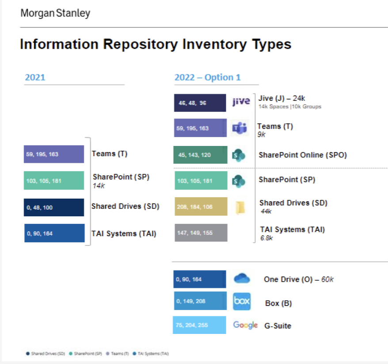Click the 'G-Suite' label
388x364 pixels.
278,326
